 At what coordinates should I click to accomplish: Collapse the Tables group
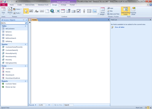point(25,26)
